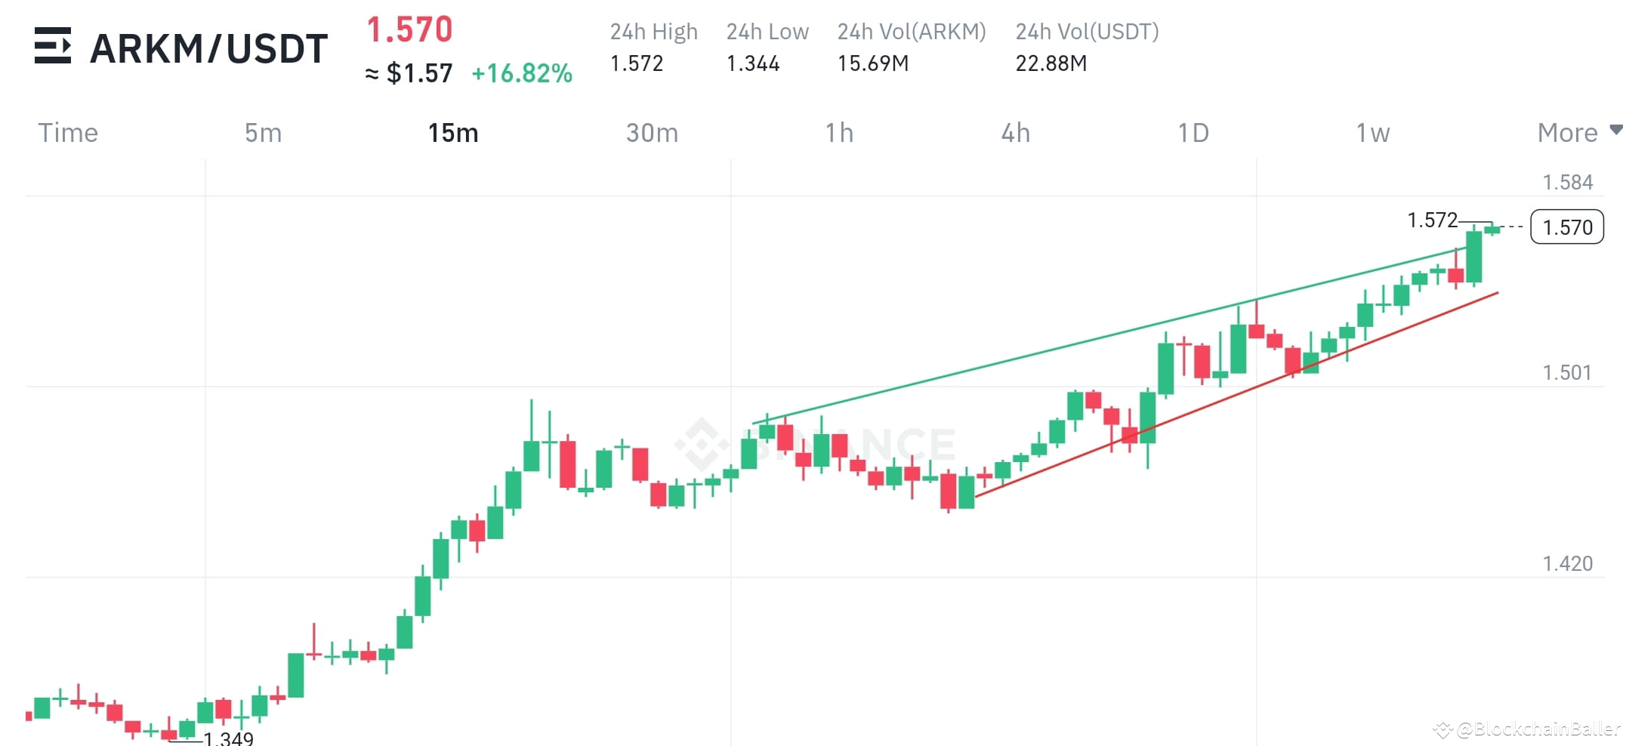This screenshot has width=1626, height=746.
Task: Switch to the 1h timeframe
Action: (838, 132)
